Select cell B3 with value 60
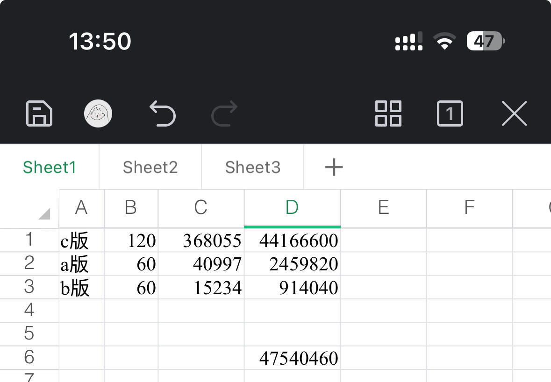The image size is (551, 382). (131, 287)
